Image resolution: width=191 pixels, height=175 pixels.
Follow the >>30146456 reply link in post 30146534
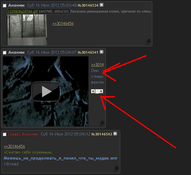pyautogui.click(x=63, y=24)
